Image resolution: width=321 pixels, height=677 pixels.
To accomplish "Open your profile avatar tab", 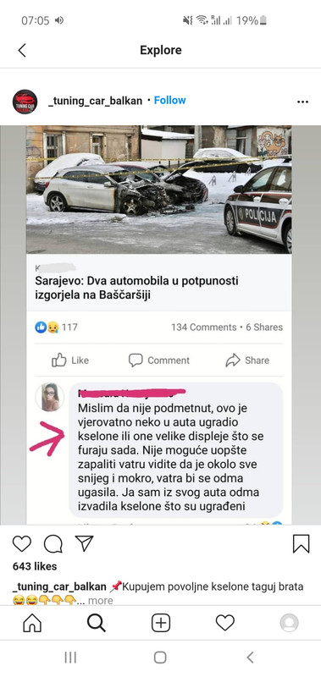I will [289, 623].
